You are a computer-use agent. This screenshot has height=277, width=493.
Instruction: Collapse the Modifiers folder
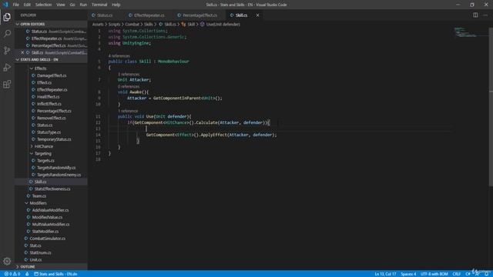point(38,203)
